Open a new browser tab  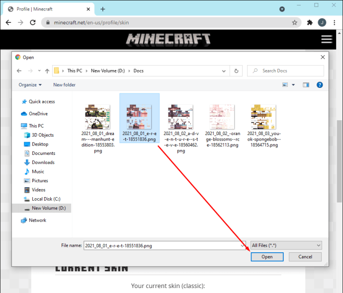click(103, 9)
